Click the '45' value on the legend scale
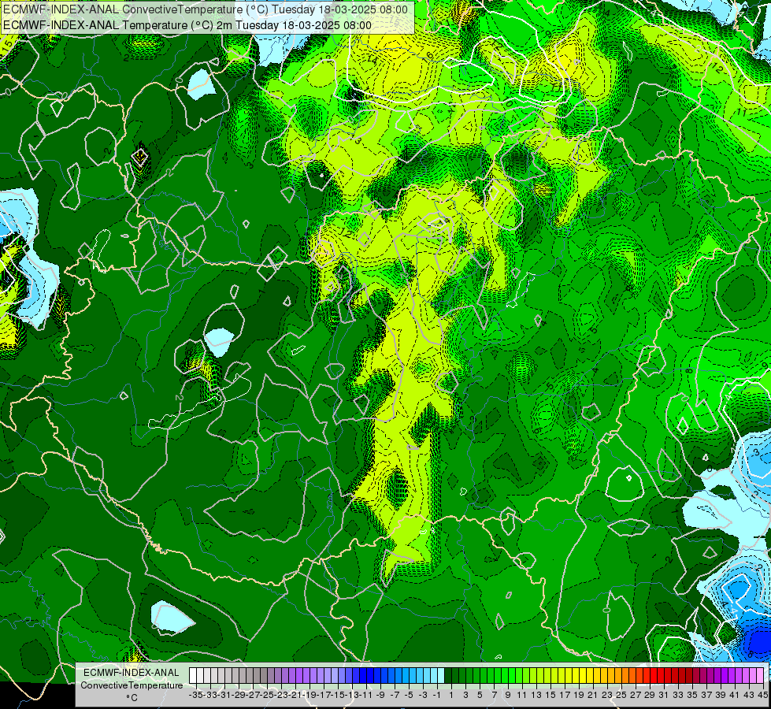 pos(762,696)
